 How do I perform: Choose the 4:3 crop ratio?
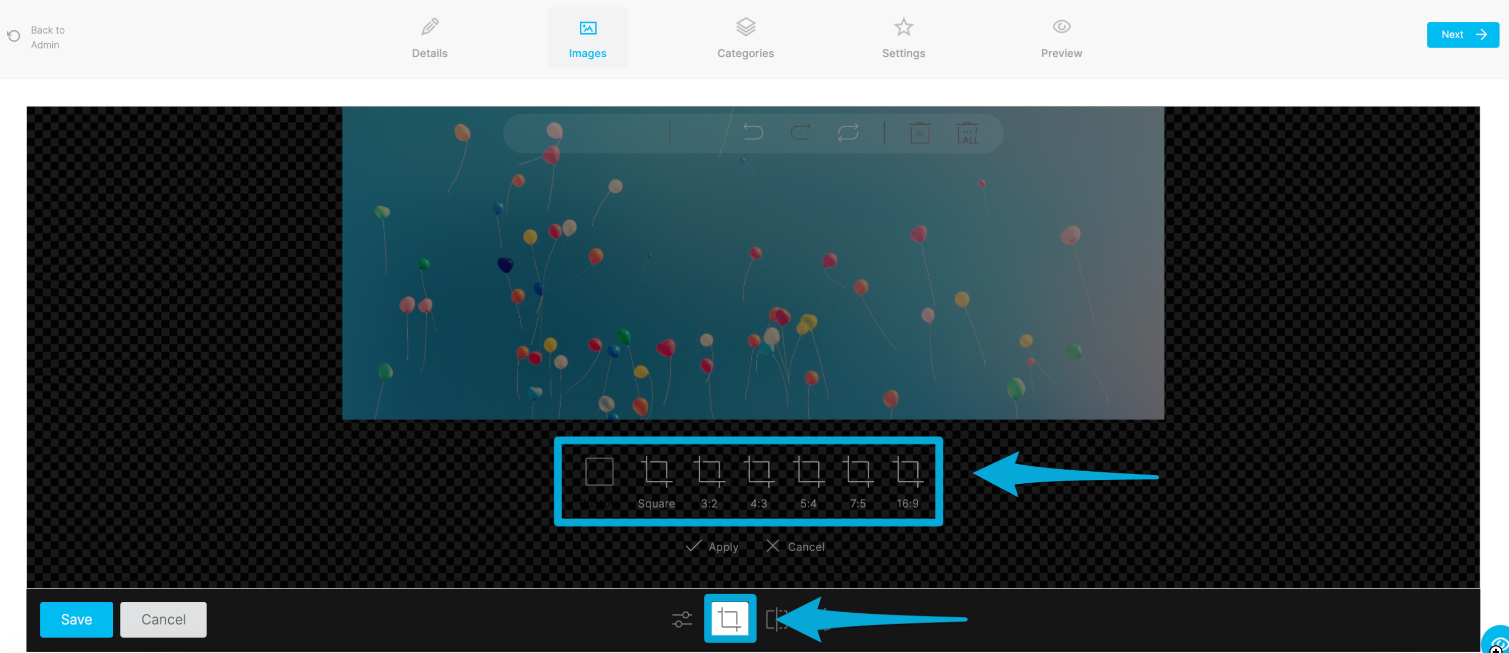(x=759, y=482)
